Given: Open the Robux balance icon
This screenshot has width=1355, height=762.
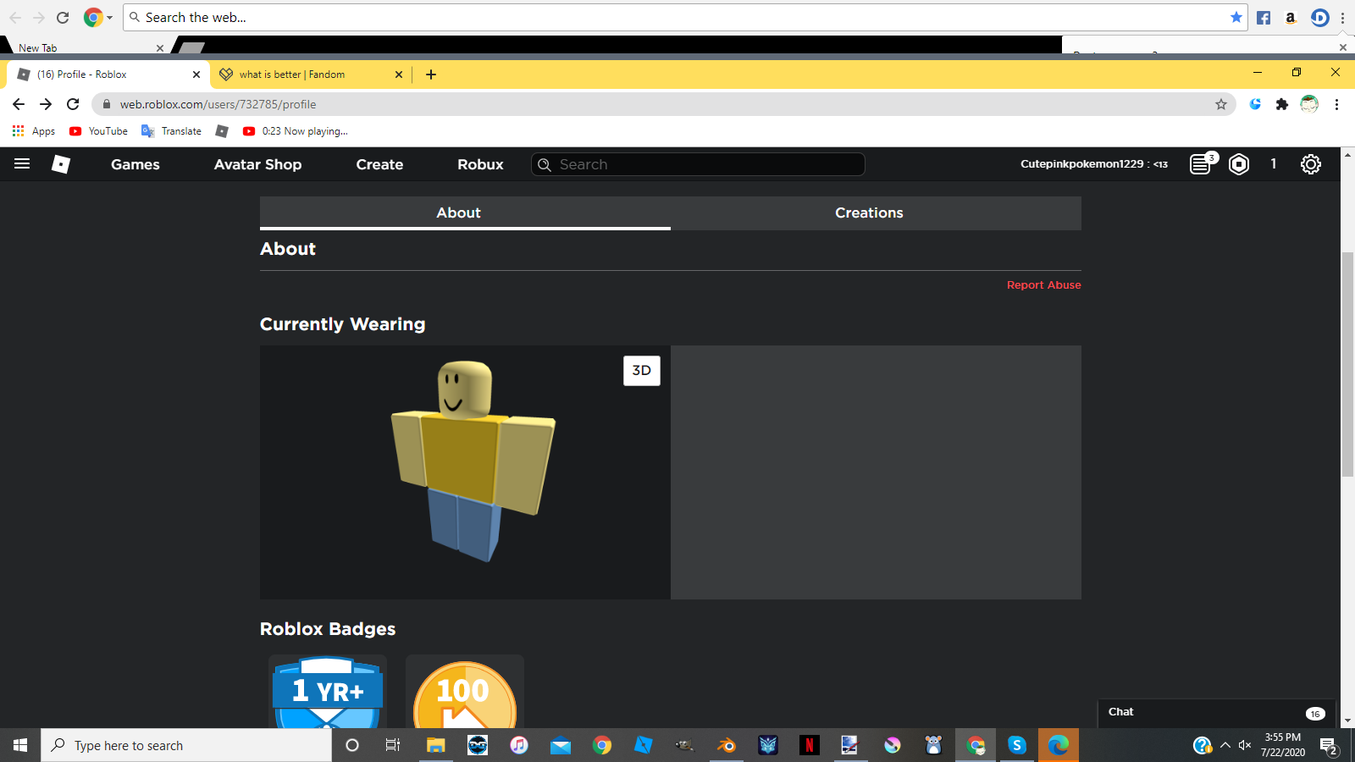Looking at the screenshot, I should point(1239,163).
